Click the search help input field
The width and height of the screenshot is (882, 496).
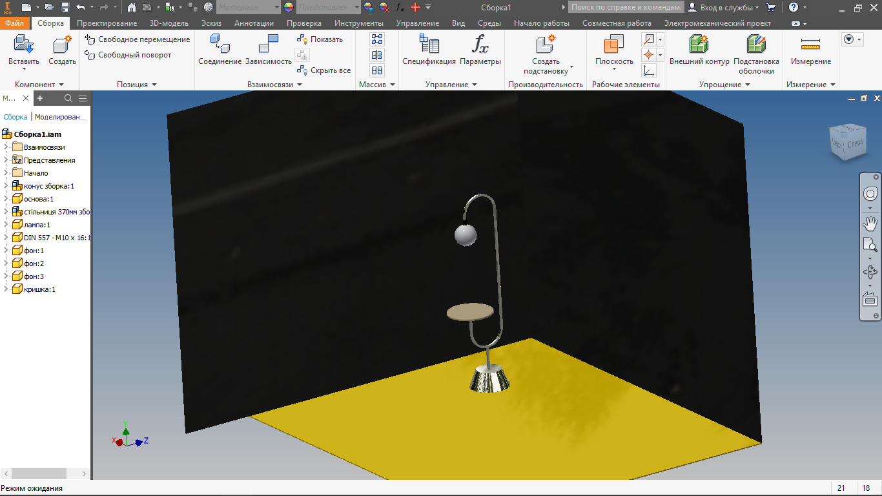click(x=626, y=8)
